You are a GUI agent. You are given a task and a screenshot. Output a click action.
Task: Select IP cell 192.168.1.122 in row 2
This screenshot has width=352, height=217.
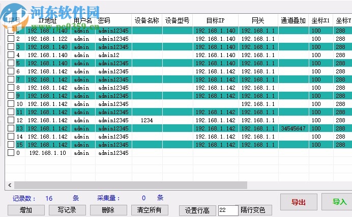point(48,39)
